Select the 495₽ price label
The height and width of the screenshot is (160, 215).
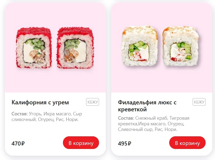pyautogui.click(x=125, y=143)
